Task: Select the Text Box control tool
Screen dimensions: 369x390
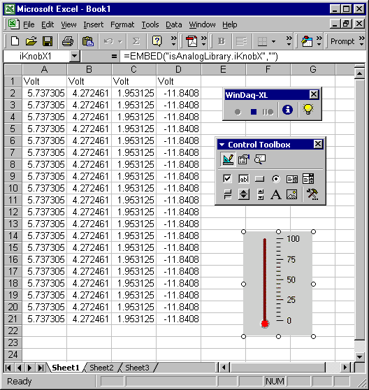Action: pos(243,179)
